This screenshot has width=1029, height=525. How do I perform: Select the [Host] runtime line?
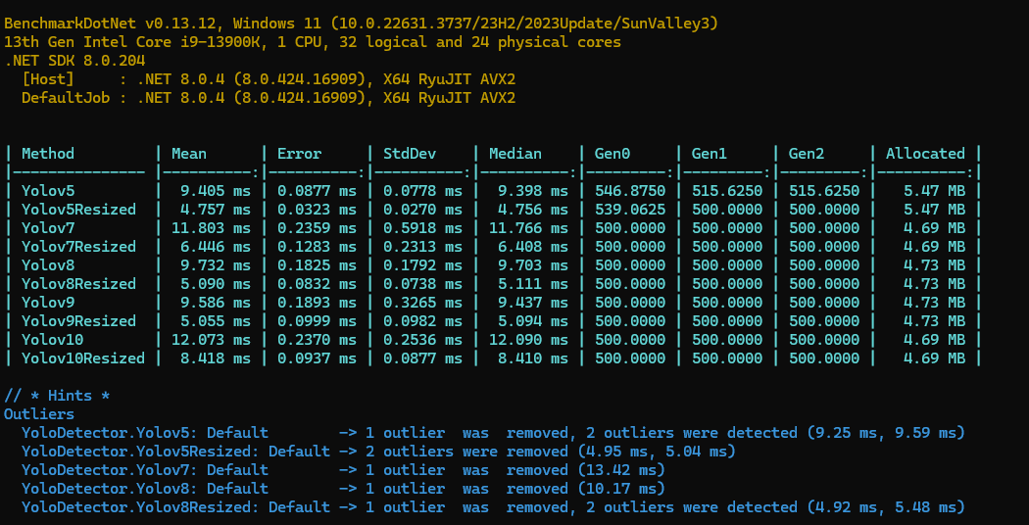[269, 79]
